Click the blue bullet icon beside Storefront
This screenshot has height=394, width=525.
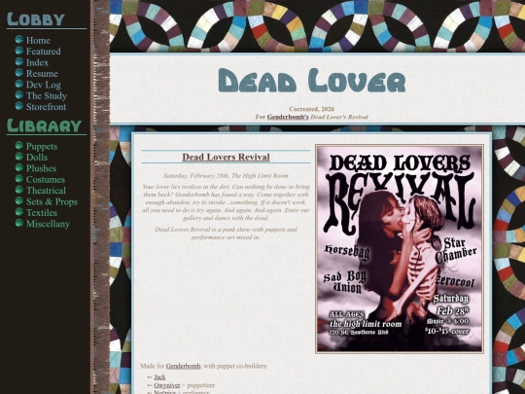click(x=19, y=106)
